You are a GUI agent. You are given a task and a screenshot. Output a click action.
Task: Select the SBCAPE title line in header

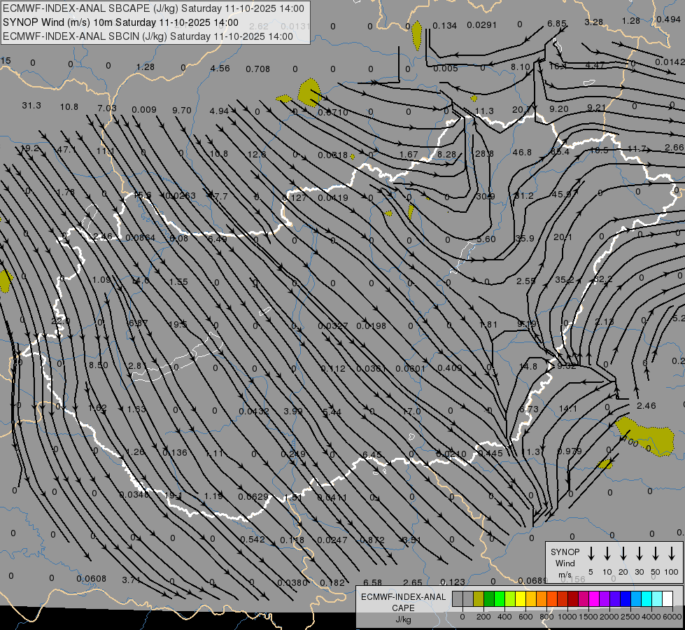(x=153, y=8)
